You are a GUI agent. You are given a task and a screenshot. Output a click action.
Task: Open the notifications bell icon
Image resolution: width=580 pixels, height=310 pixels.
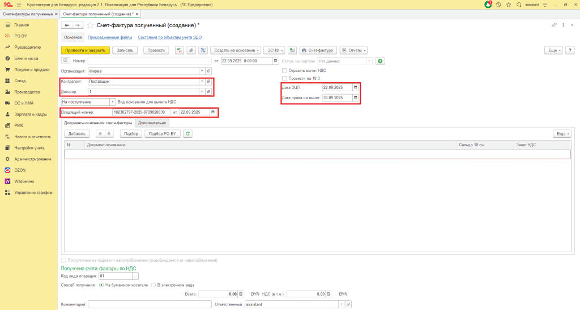(x=488, y=5)
